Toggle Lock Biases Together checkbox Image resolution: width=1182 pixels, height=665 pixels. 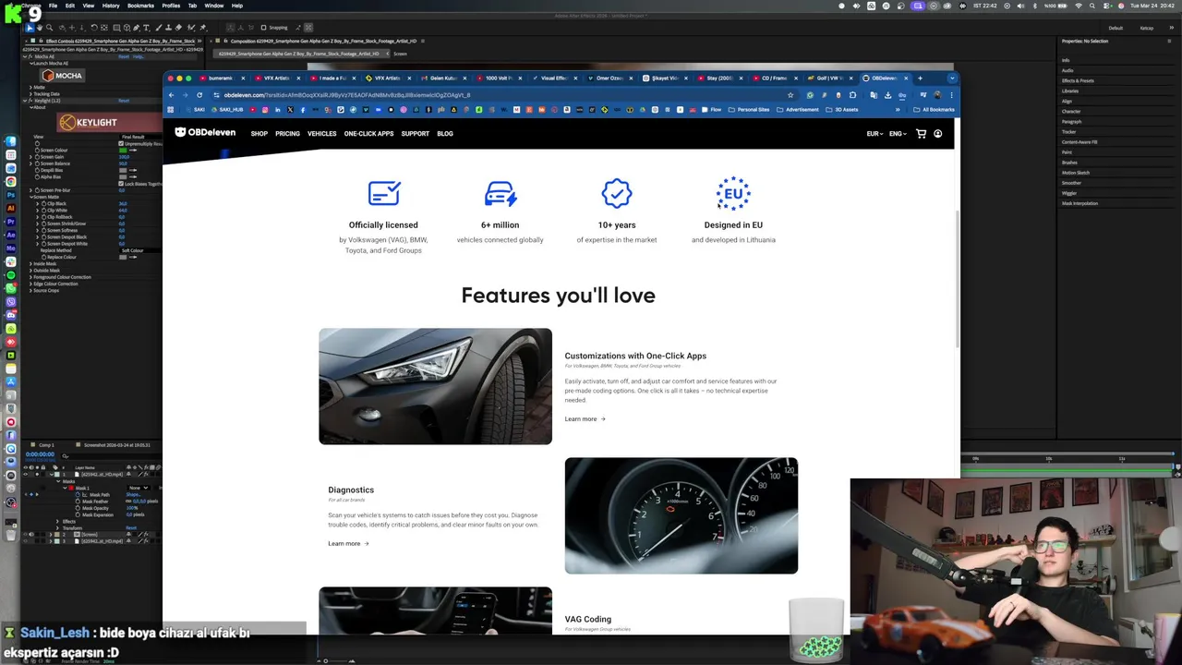click(x=121, y=184)
